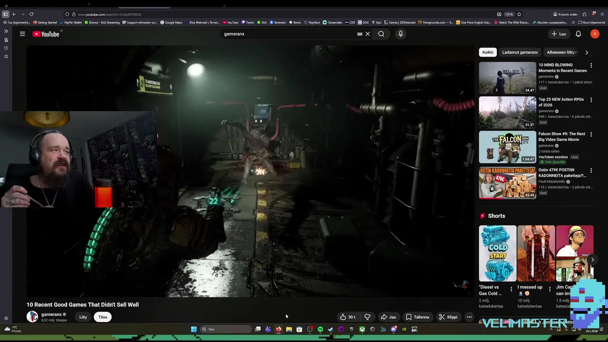The width and height of the screenshot is (608, 342).
Task: Open the Twitch bookmark
Action: pyautogui.click(x=247, y=22)
